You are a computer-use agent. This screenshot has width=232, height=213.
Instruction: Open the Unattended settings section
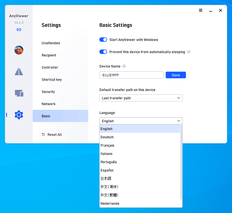tap(60, 43)
